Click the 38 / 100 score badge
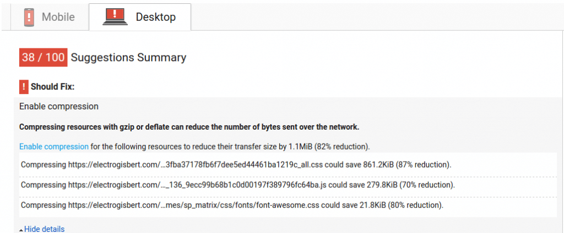This screenshot has width=564, height=233. pos(43,57)
